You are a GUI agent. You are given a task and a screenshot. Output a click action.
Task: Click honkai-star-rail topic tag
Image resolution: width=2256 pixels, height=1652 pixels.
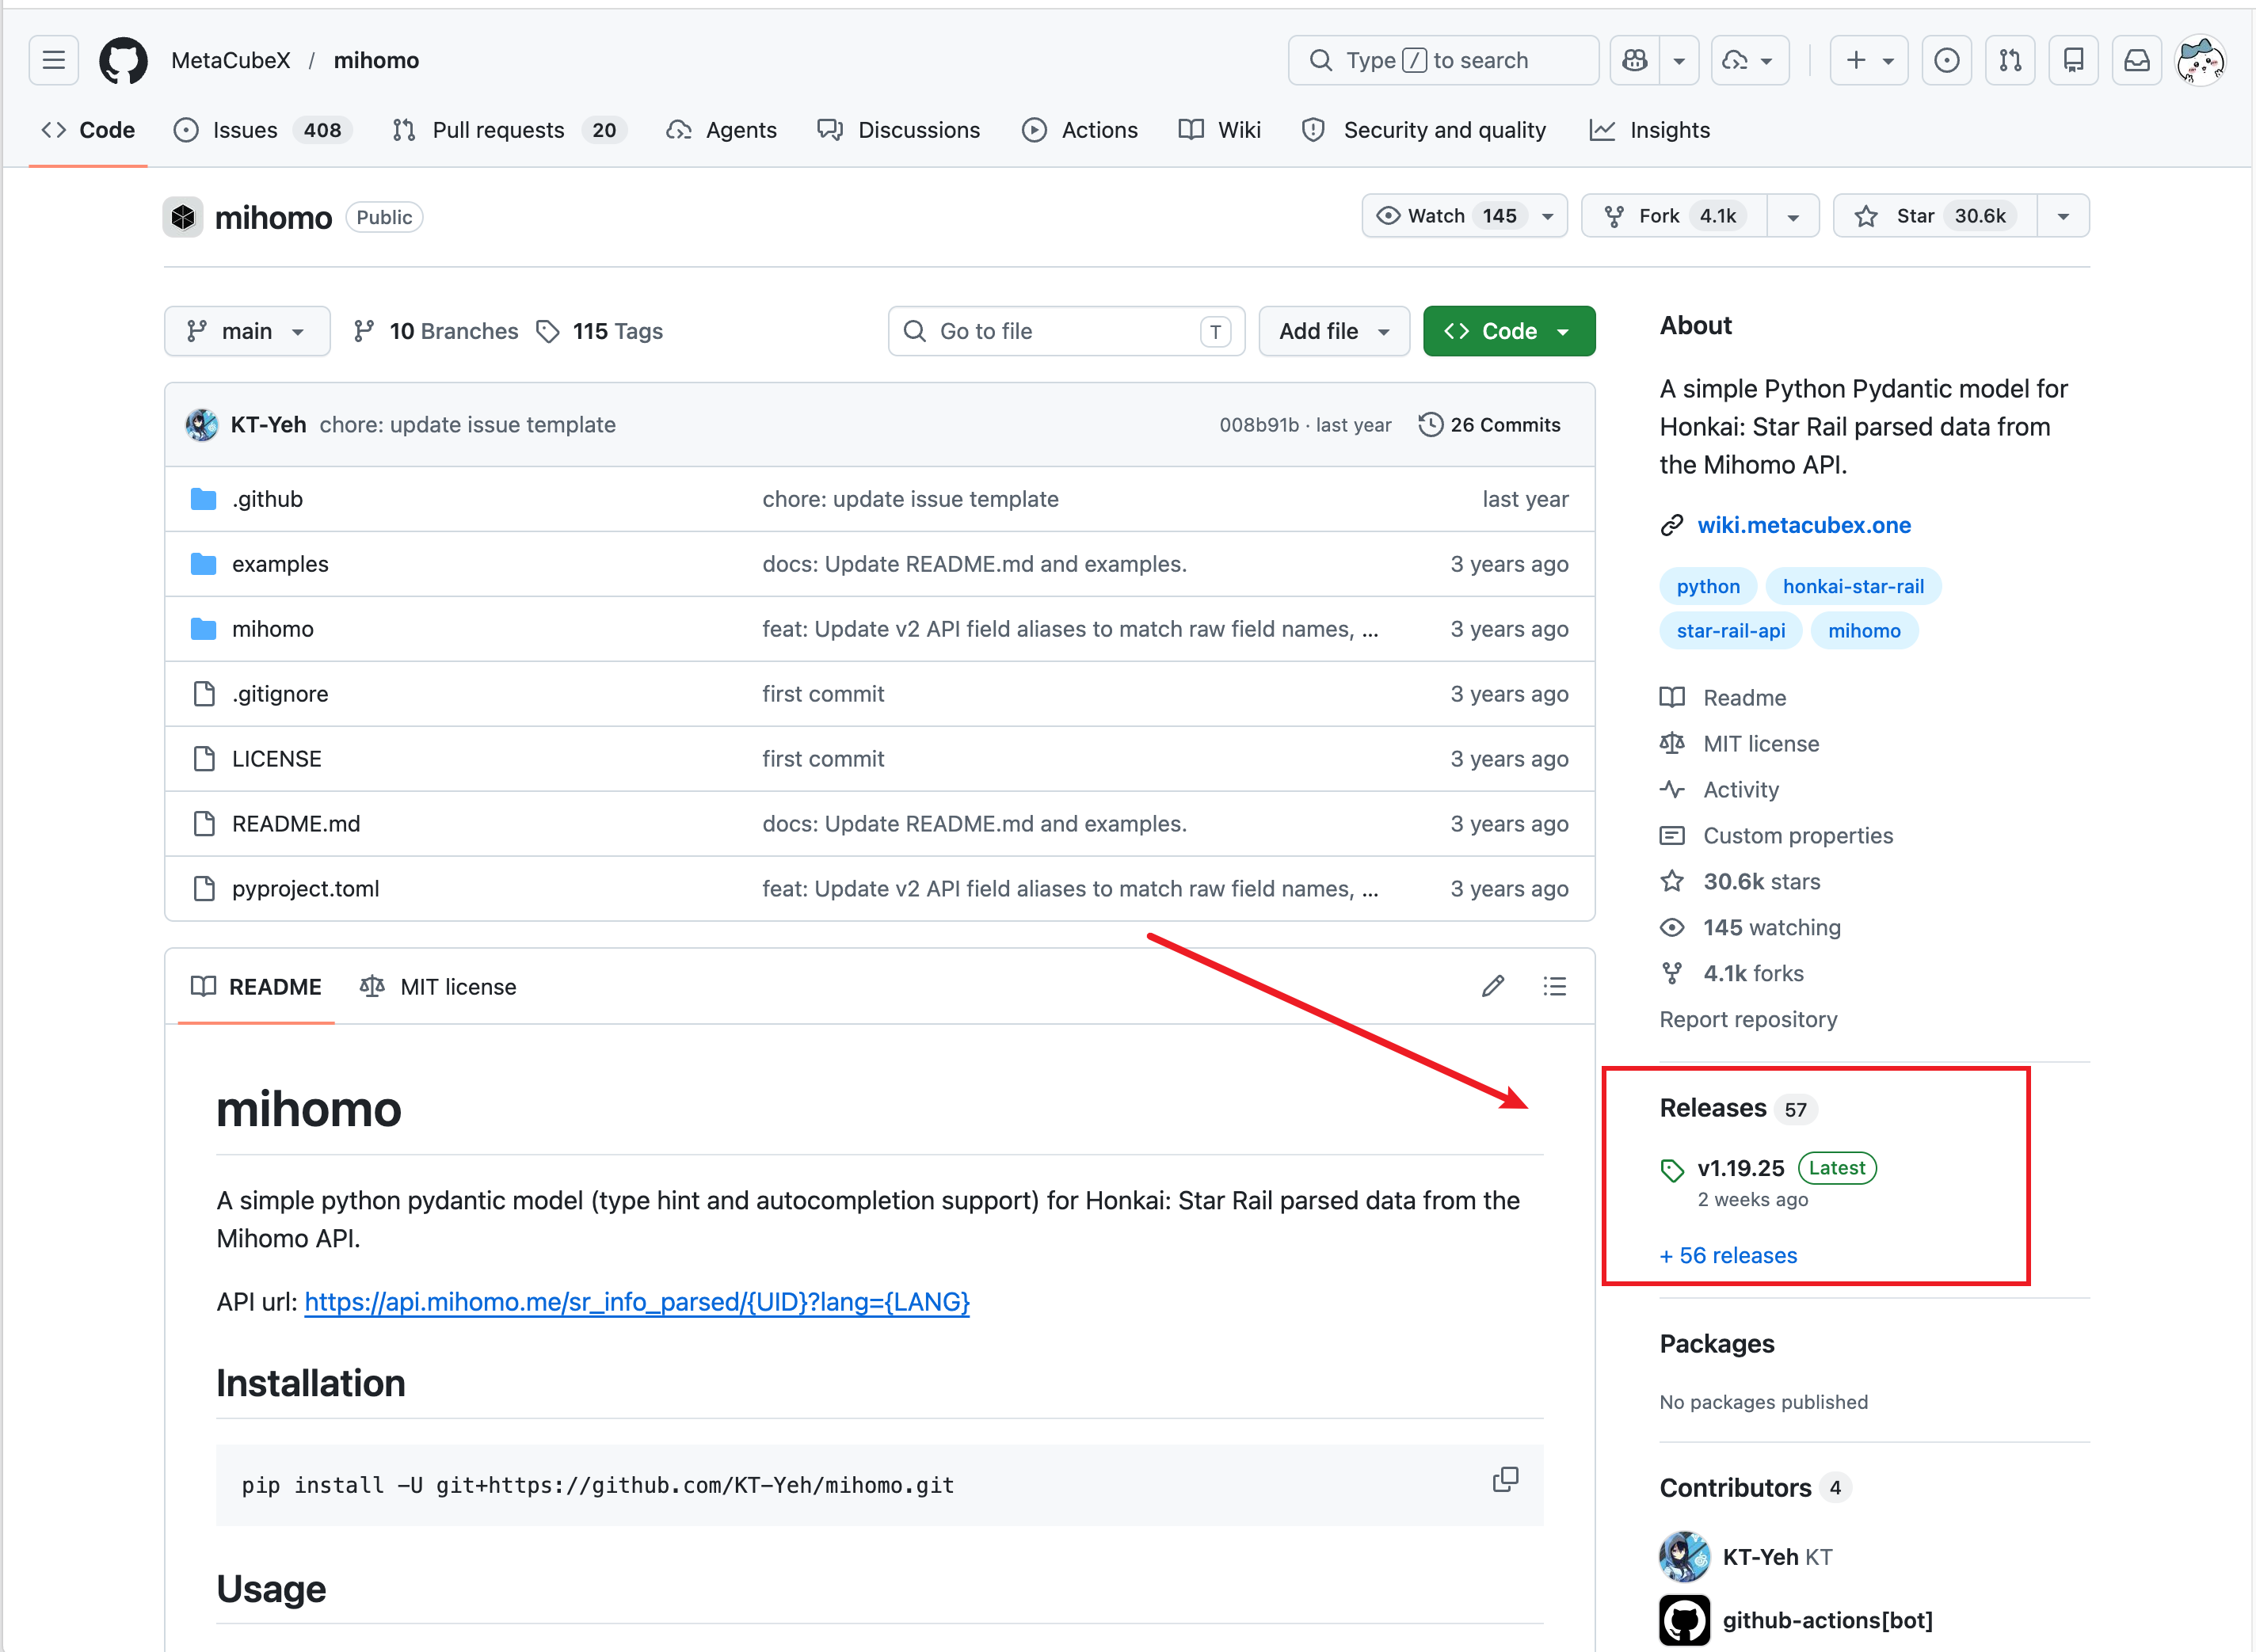[1853, 586]
